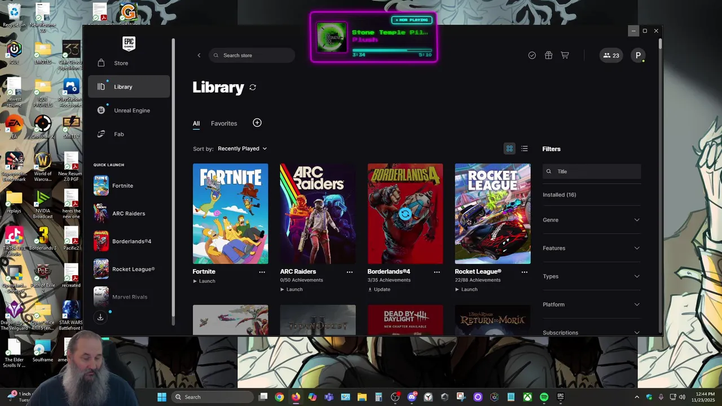
Task: Select Library in the sidebar
Action: click(x=129, y=87)
